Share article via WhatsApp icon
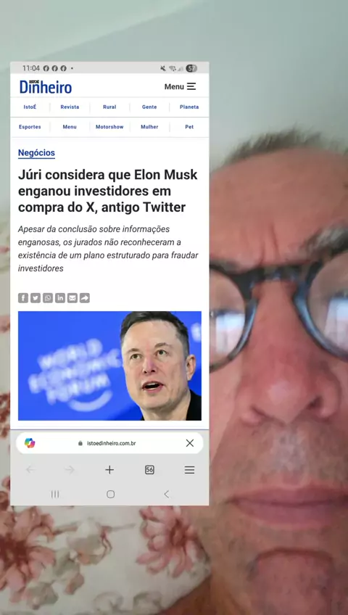 tap(48, 298)
